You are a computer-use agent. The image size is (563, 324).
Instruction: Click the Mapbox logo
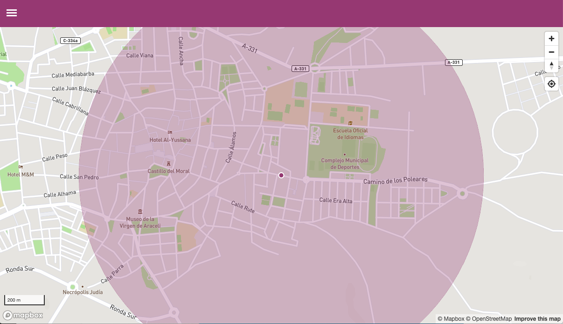[x=23, y=315]
